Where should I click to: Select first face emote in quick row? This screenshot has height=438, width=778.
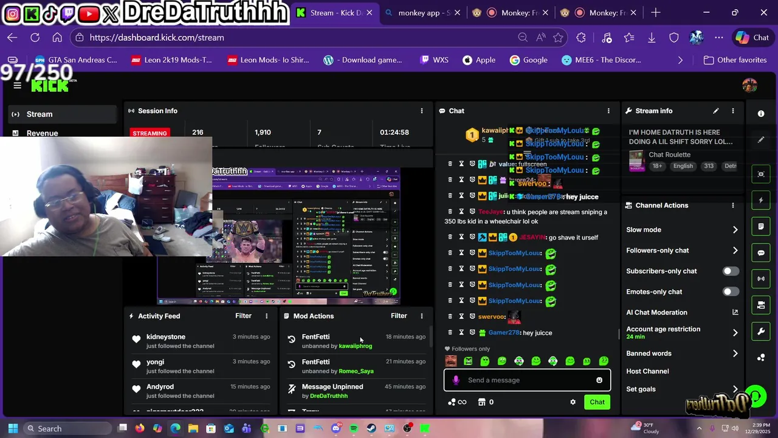(451, 361)
